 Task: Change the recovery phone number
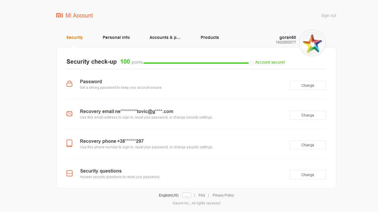pos(307,145)
